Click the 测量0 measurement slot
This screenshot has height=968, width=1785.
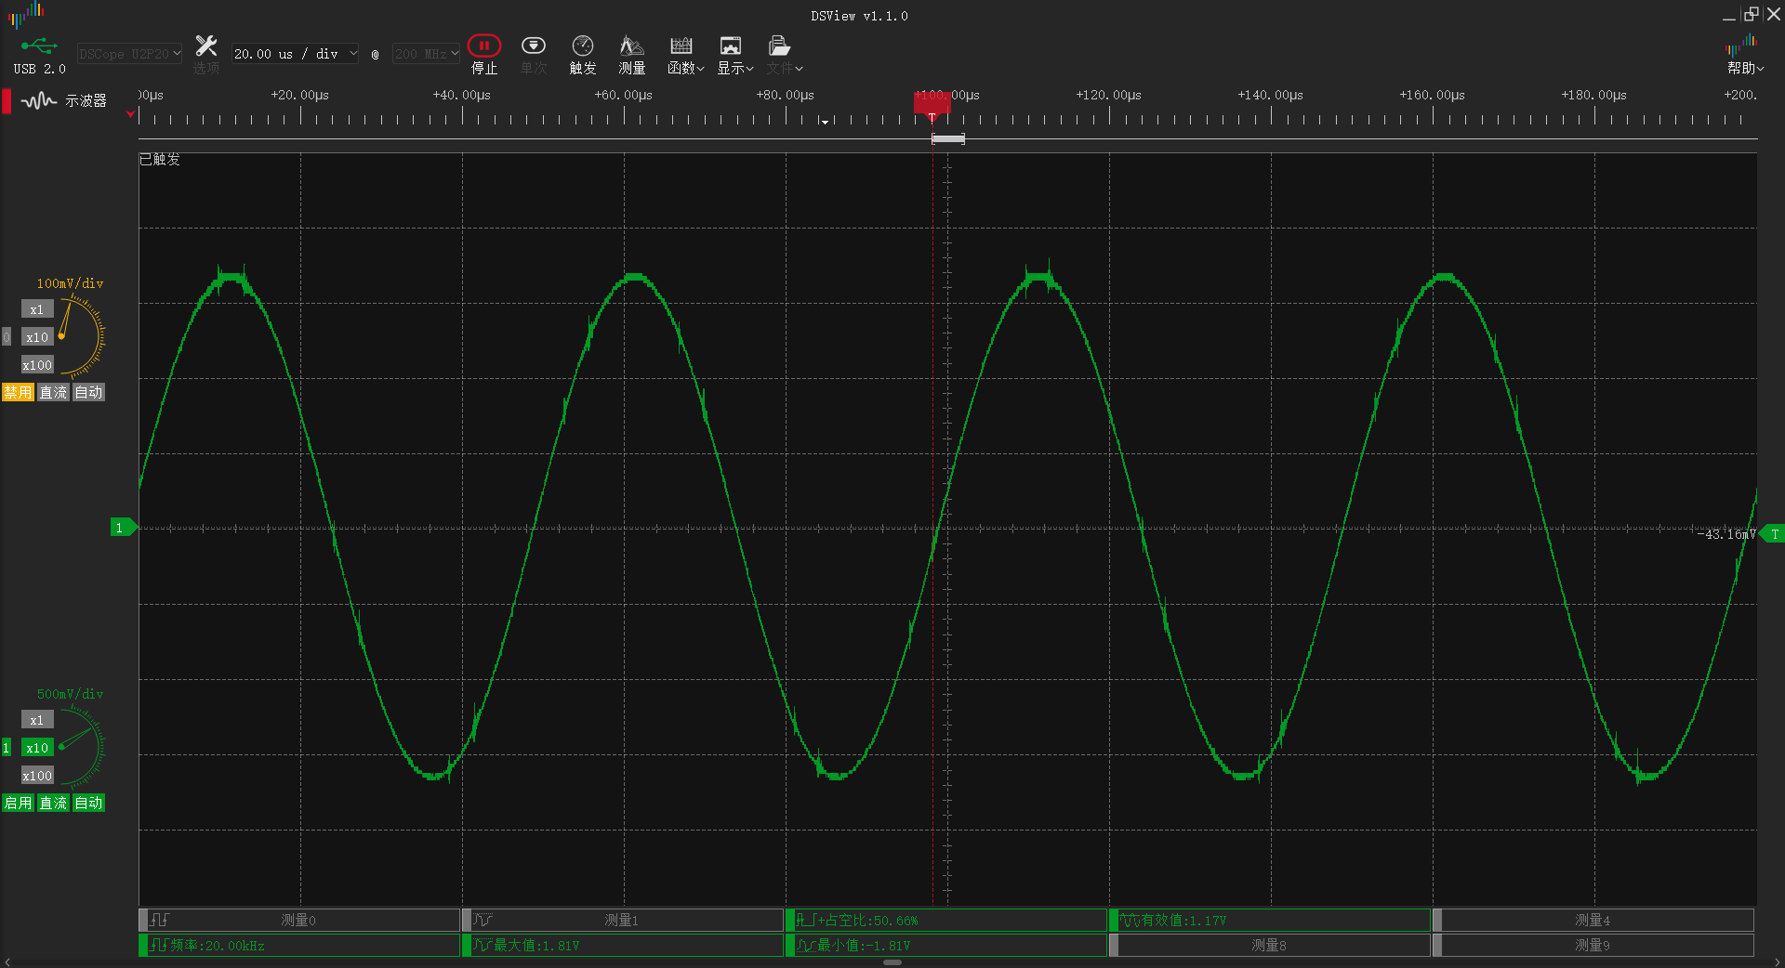pyautogui.click(x=298, y=920)
